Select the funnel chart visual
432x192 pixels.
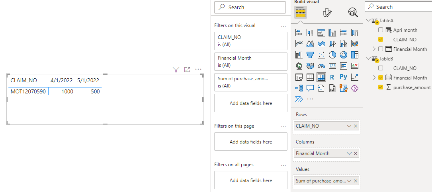(310, 55)
